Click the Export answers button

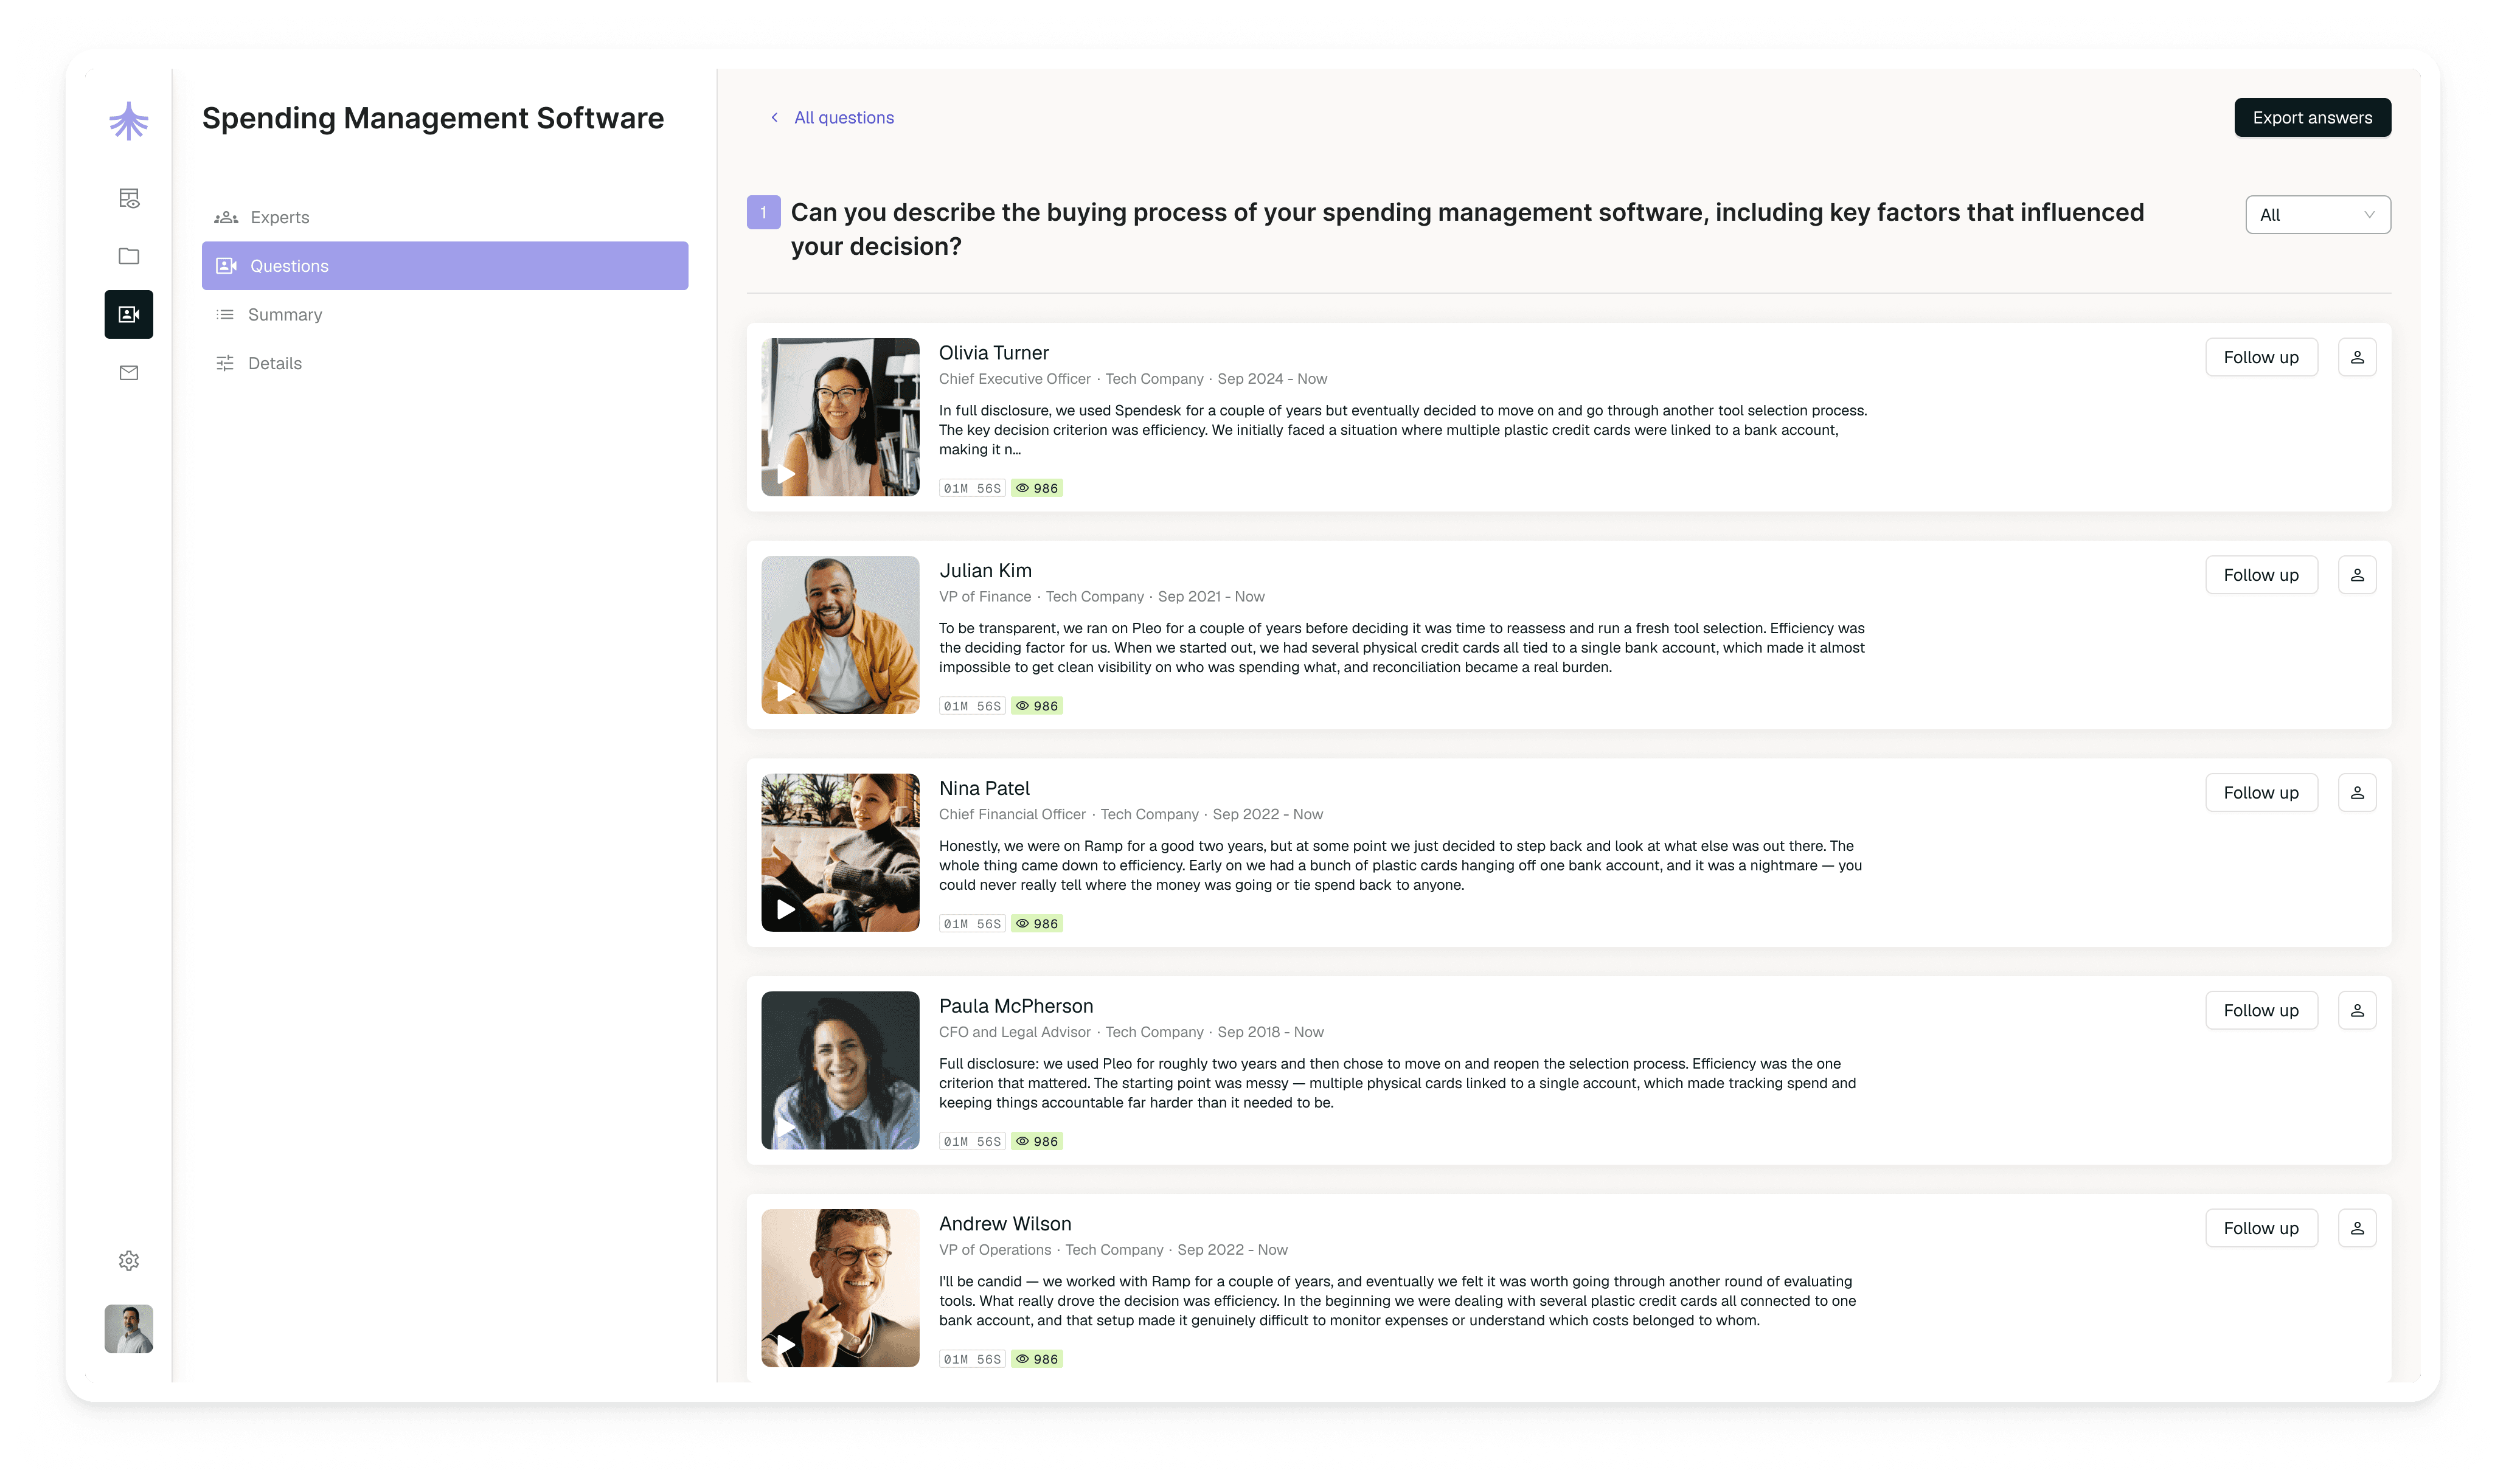(2312, 118)
